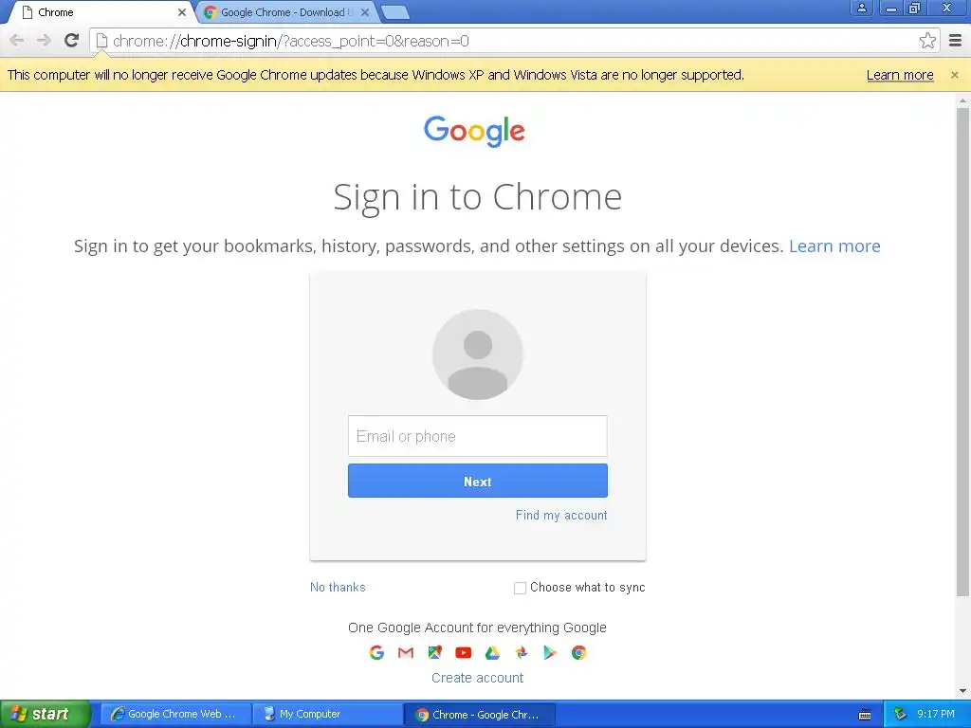The image size is (971, 728).
Task: Click One Google Account for everything Google text
Action: 478,628
